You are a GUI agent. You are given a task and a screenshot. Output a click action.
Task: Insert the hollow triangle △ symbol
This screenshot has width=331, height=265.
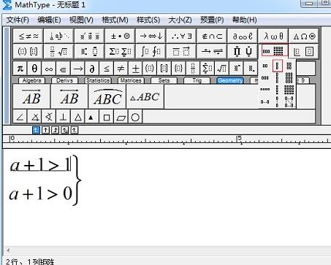click(x=77, y=117)
